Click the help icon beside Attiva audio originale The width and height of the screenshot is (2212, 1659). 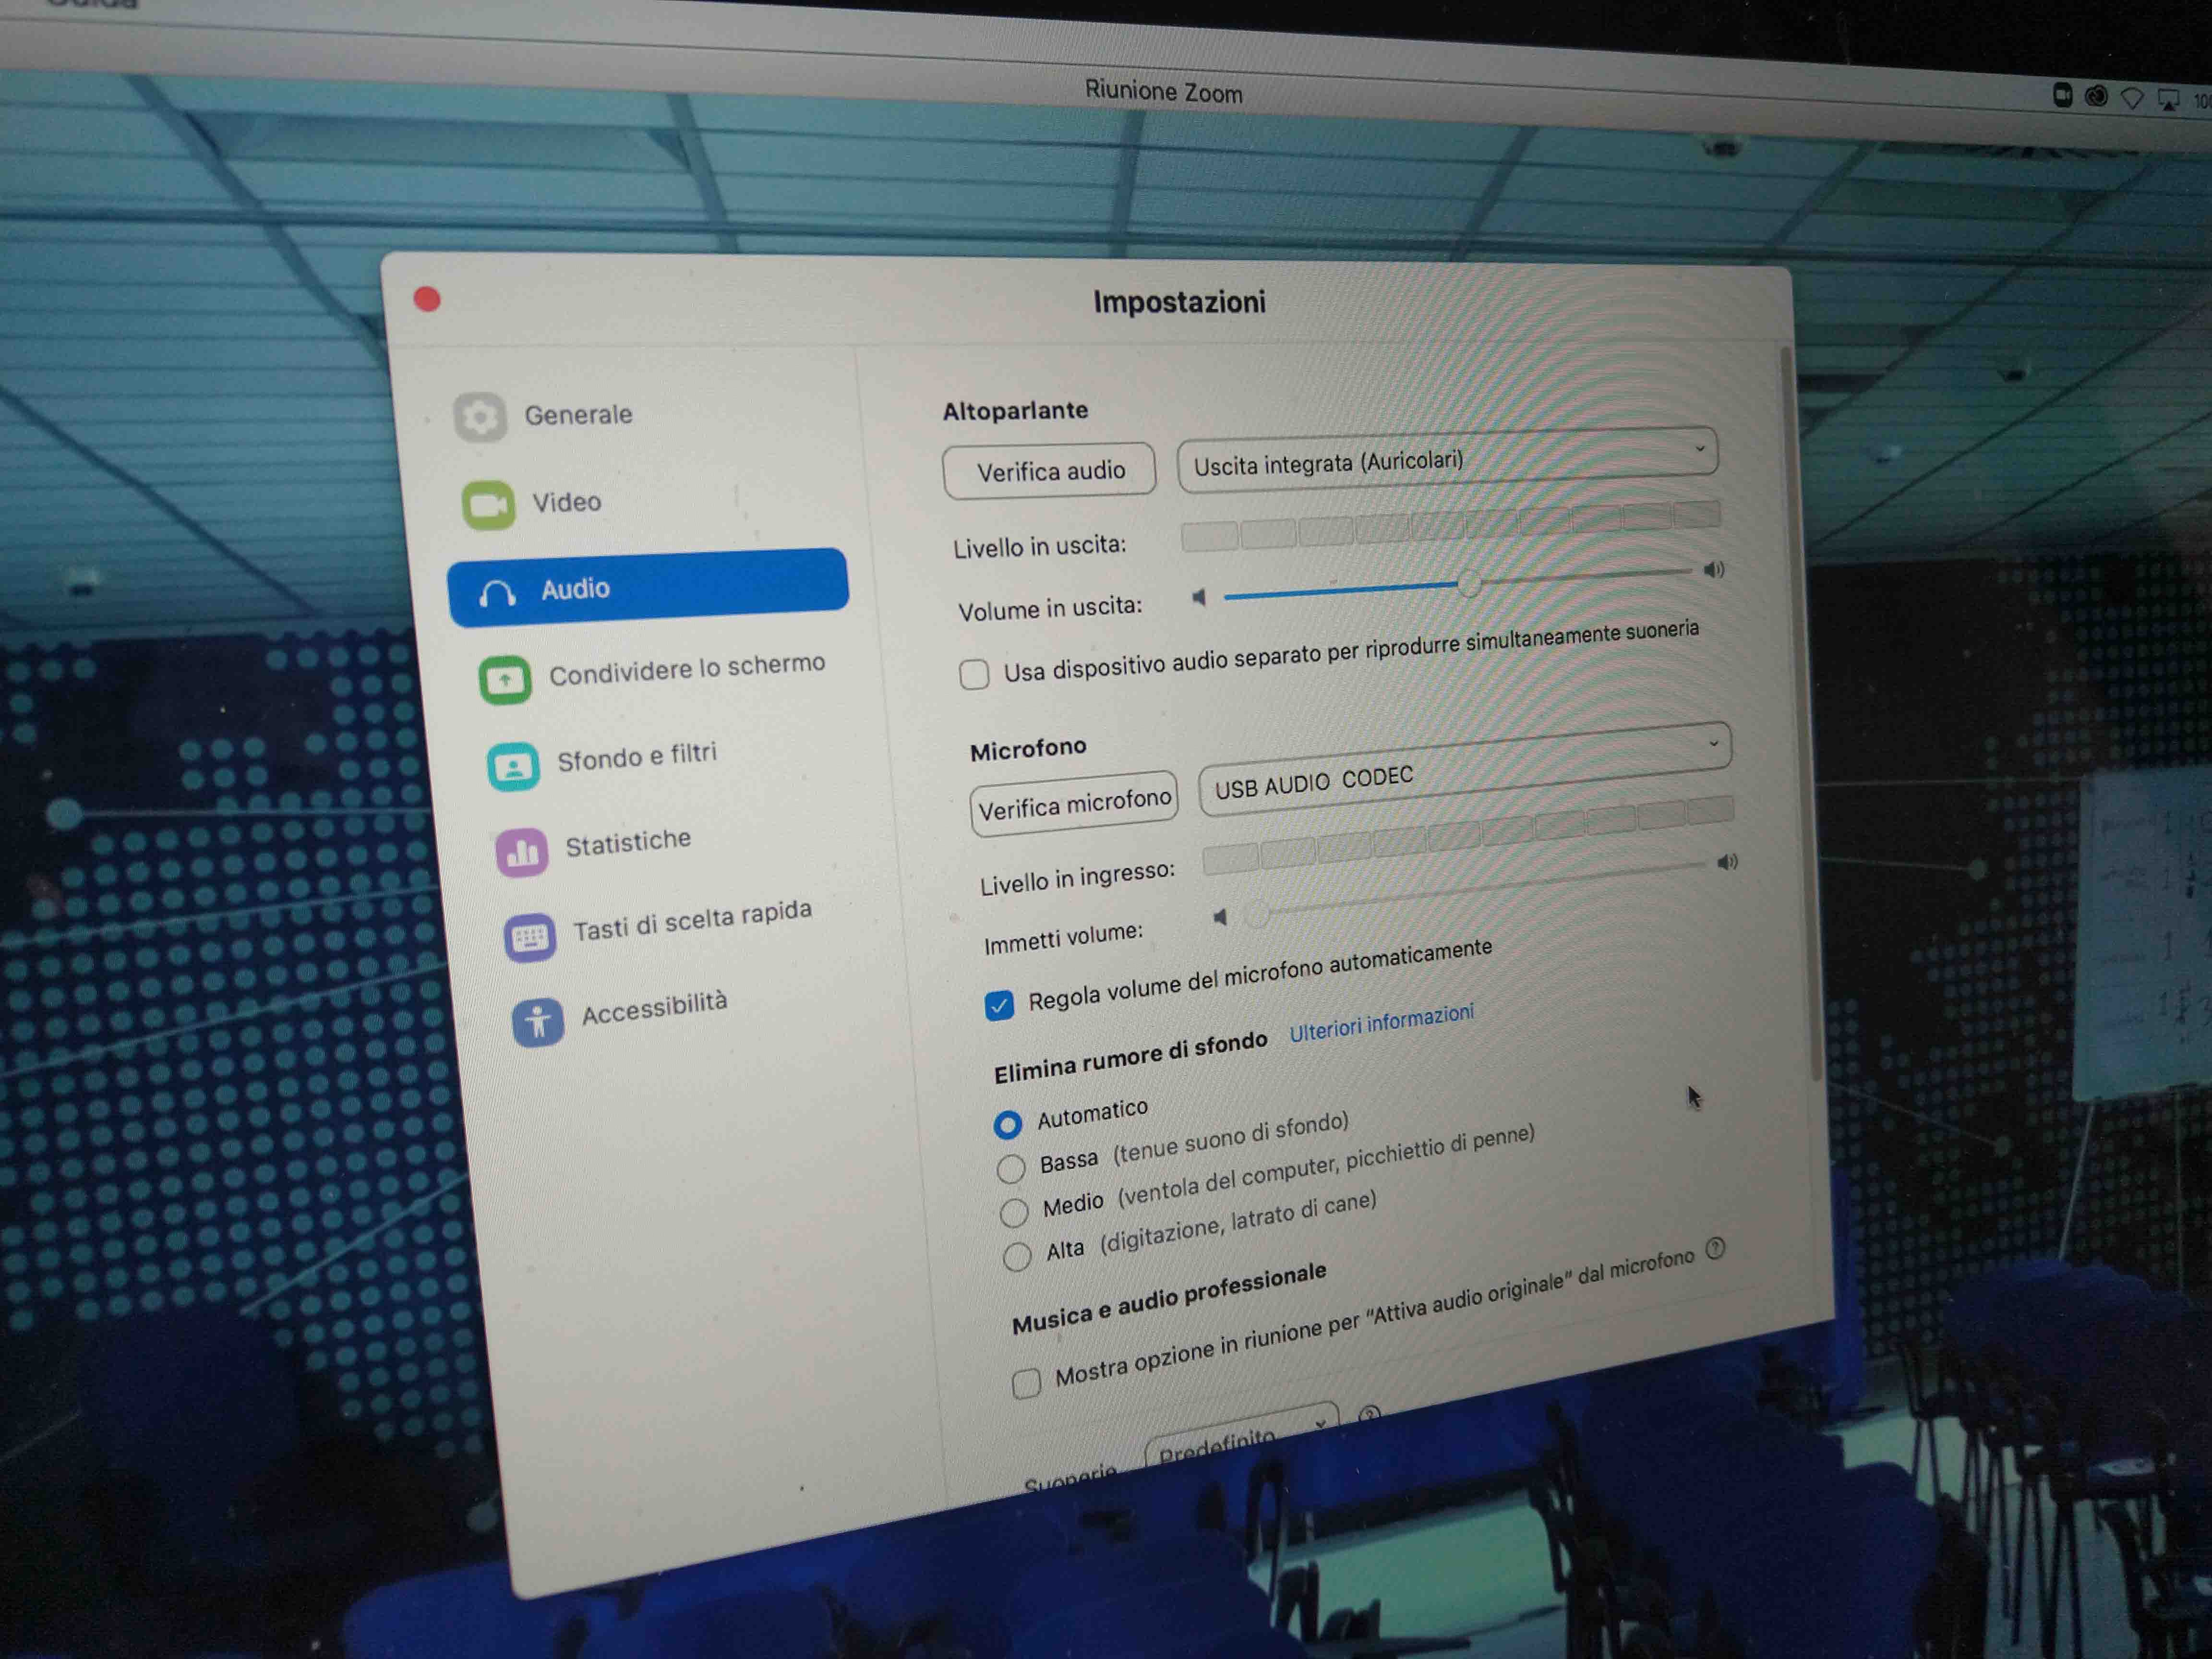(x=1716, y=1248)
